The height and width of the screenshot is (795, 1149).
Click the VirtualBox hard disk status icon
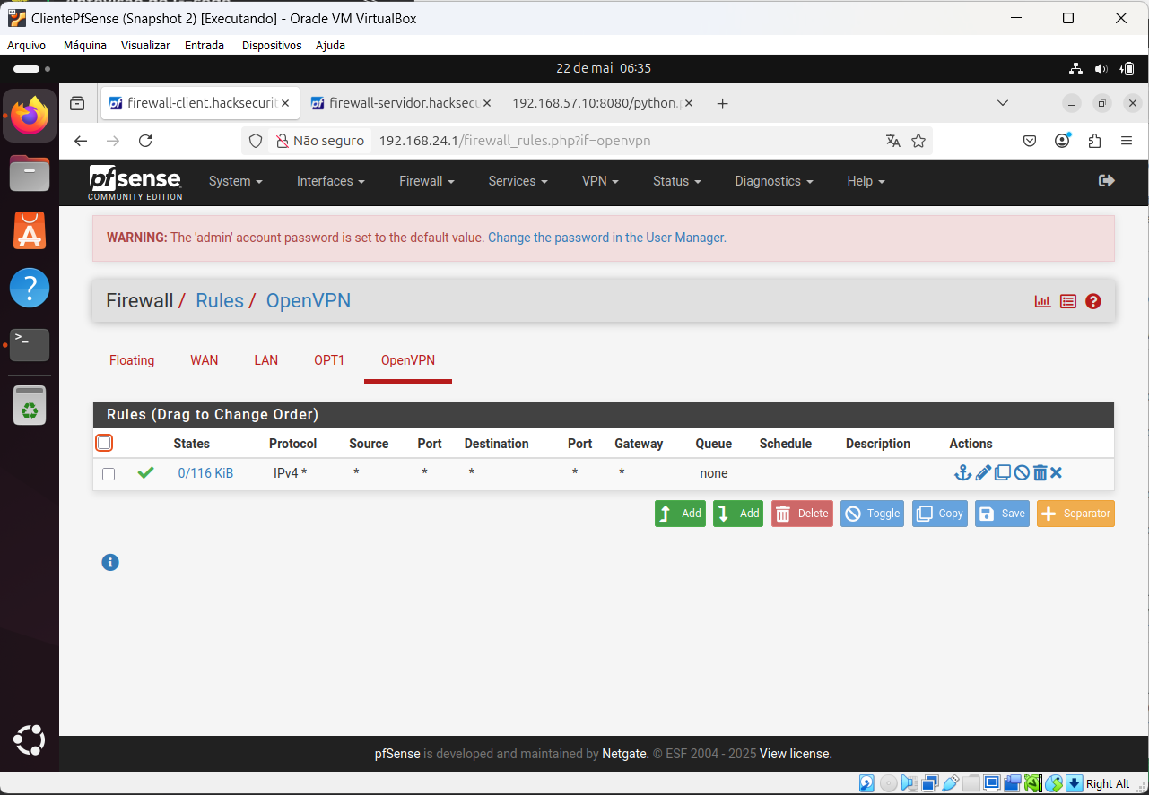(866, 783)
